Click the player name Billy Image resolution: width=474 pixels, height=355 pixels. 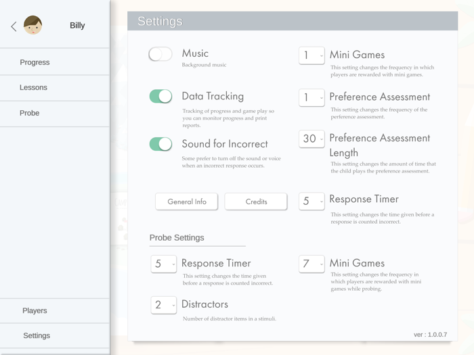[77, 26]
